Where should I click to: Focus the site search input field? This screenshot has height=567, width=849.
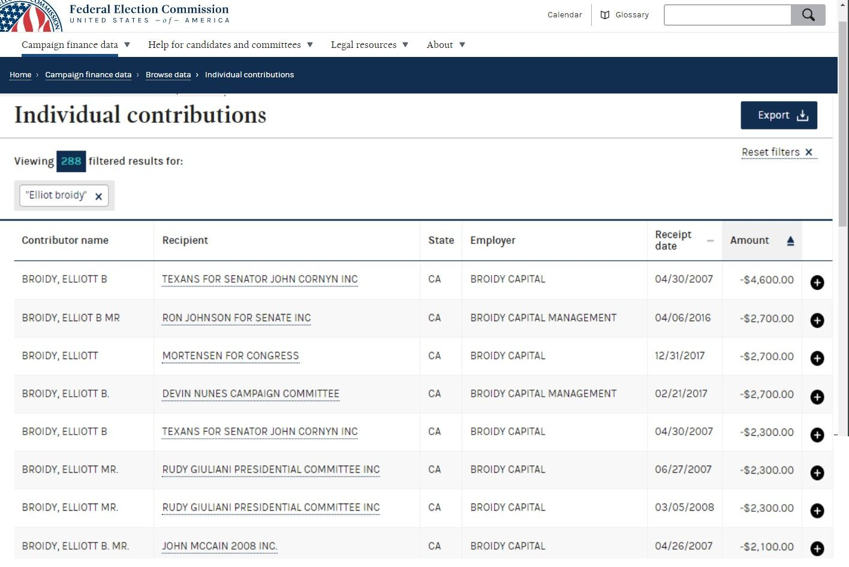pos(727,15)
